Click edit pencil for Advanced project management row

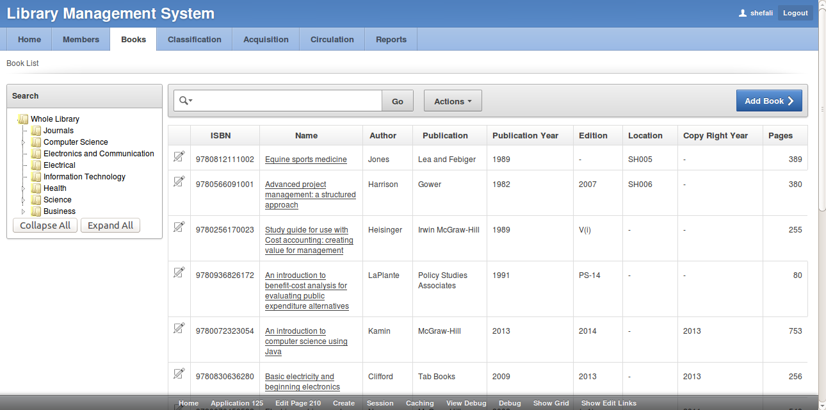179,181
